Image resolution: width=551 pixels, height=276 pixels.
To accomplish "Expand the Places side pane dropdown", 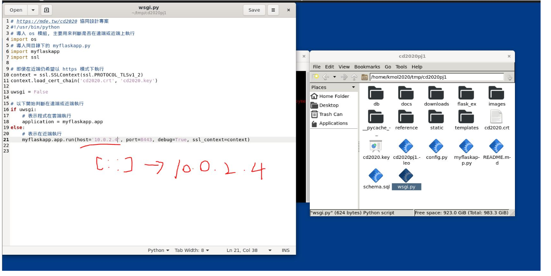I will click(353, 87).
